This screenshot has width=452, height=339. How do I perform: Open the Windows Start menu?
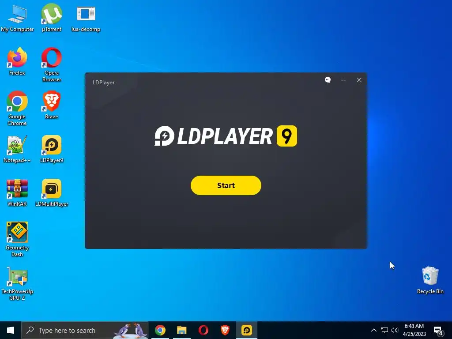coord(11,330)
